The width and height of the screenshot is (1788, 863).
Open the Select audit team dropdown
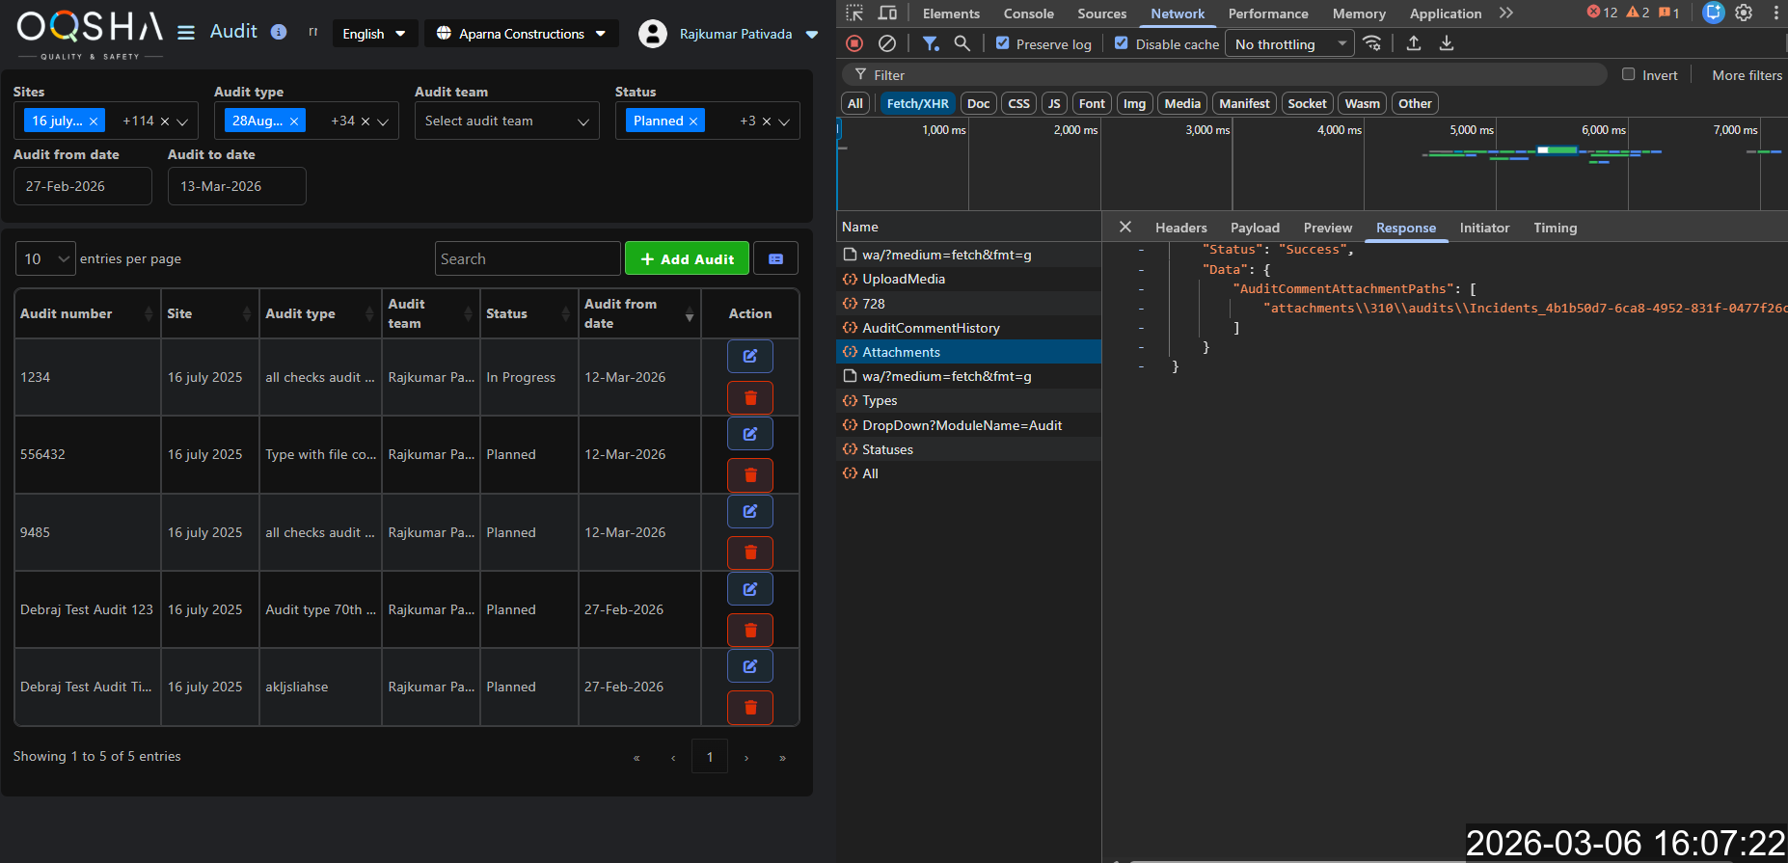click(x=506, y=121)
